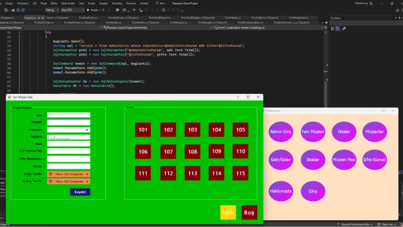The width and height of the screenshot is (403, 227).
Task: Click the Open File folder icon
Action: (13, 10)
